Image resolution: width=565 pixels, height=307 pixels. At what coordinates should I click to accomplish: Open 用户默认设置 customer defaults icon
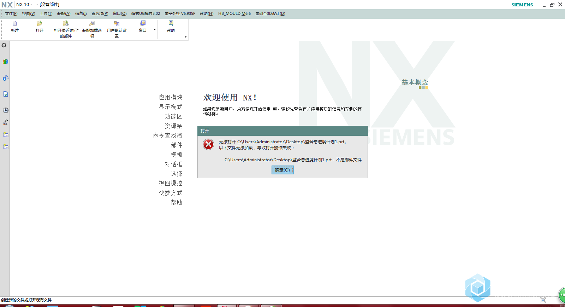117,23
